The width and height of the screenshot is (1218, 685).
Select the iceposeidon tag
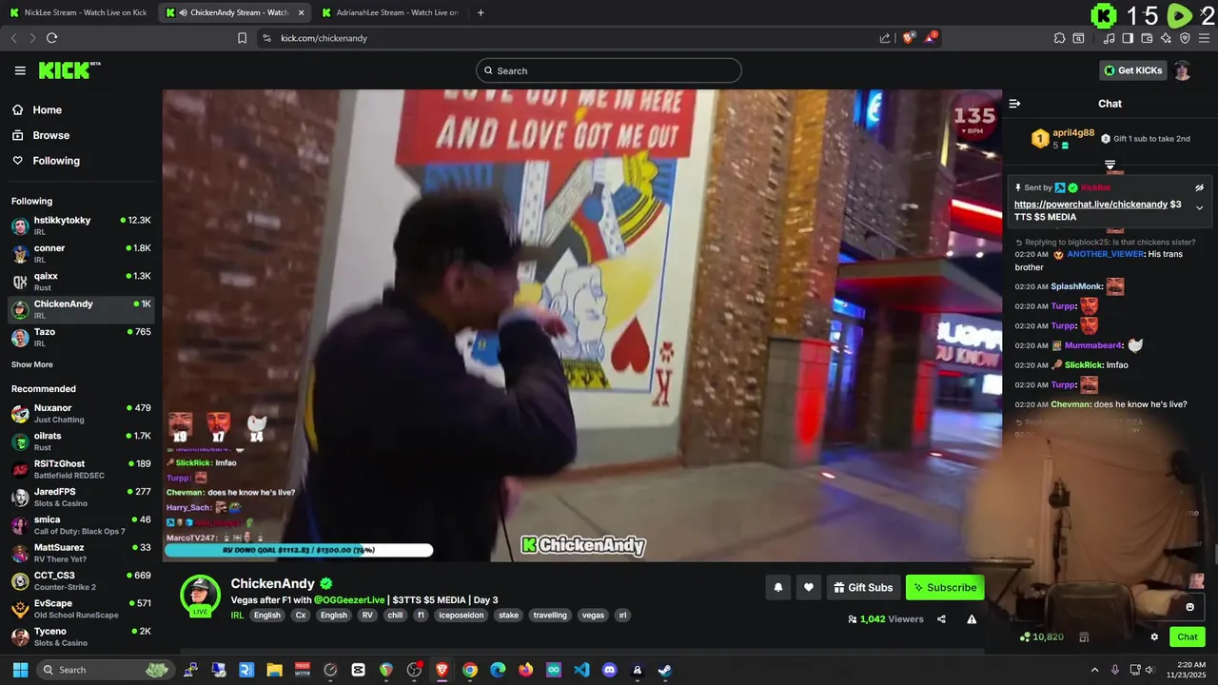[461, 616]
